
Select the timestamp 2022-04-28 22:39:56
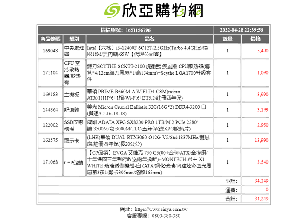241,30
